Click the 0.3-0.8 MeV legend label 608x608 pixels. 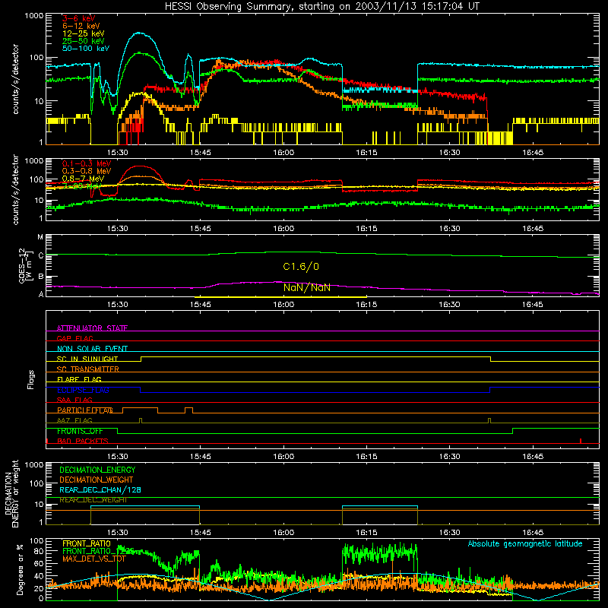click(87, 171)
